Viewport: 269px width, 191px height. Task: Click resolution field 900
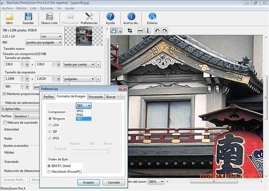tap(12, 87)
